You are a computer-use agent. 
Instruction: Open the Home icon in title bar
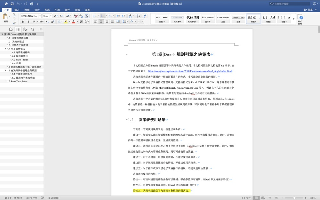pos(6,4)
